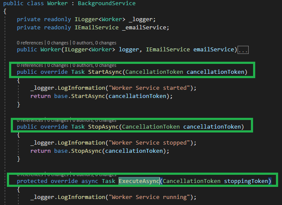
Task: Click the _emailService field name in its declaration
Action: pos(144,28)
